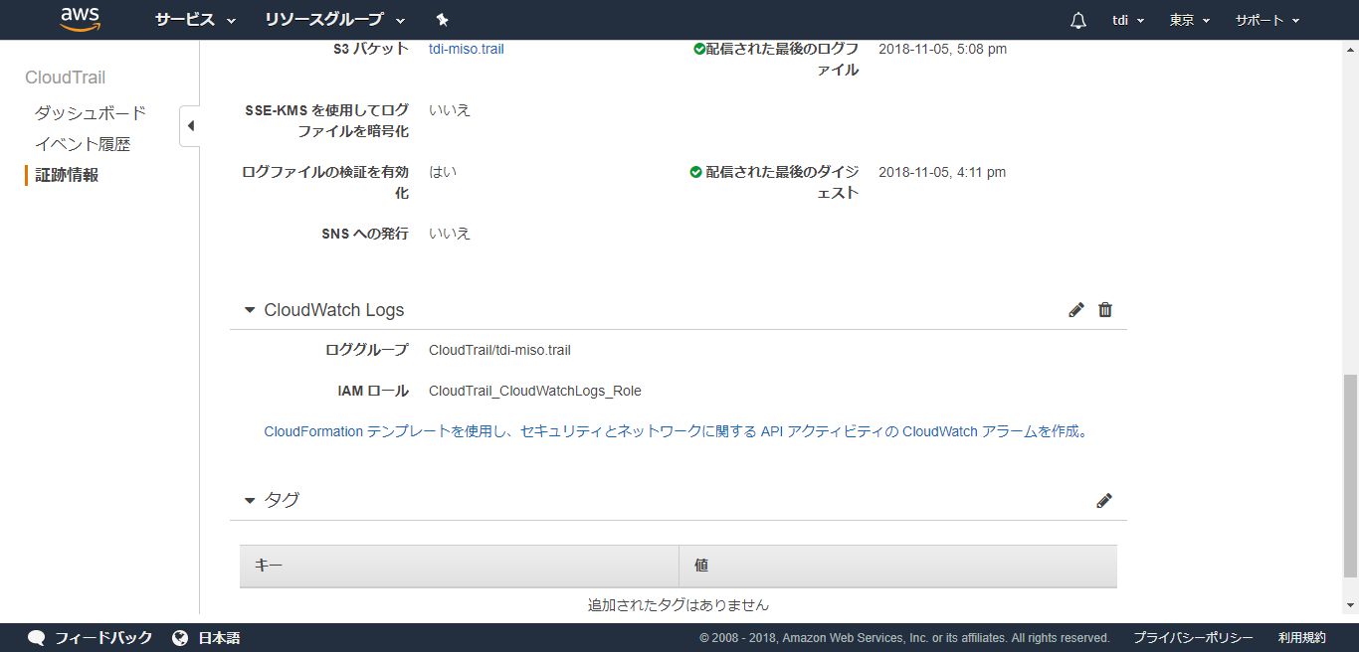Image resolution: width=1359 pixels, height=652 pixels.
Task: Open the notifications bell icon
Action: [1078, 21]
